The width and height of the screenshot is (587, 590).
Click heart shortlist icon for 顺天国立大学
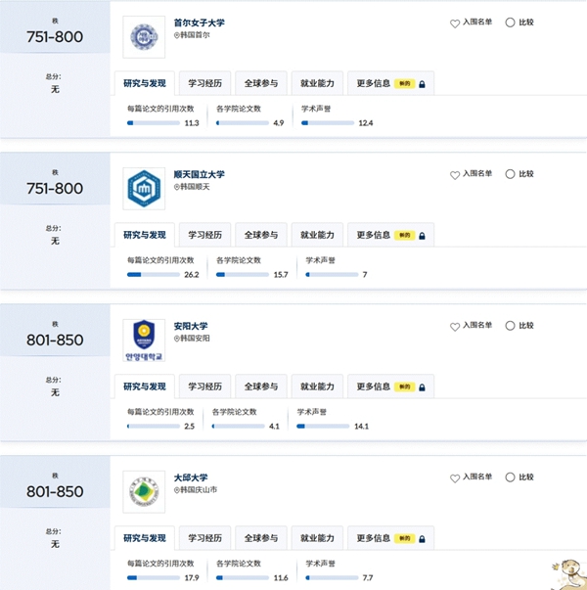click(455, 175)
